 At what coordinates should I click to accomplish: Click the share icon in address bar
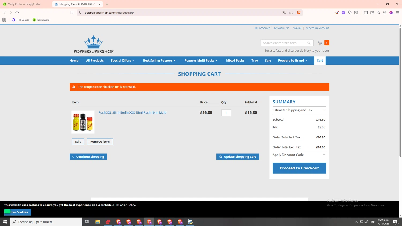click(x=291, y=13)
